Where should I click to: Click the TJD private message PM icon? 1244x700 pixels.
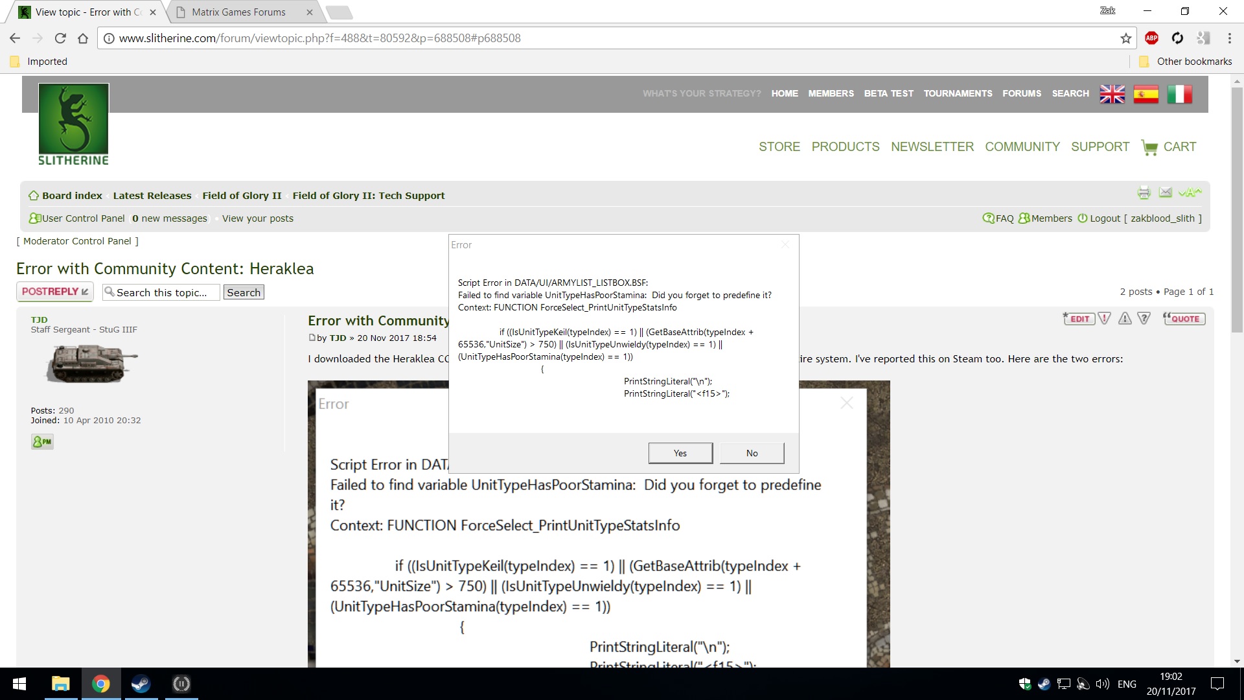click(42, 442)
